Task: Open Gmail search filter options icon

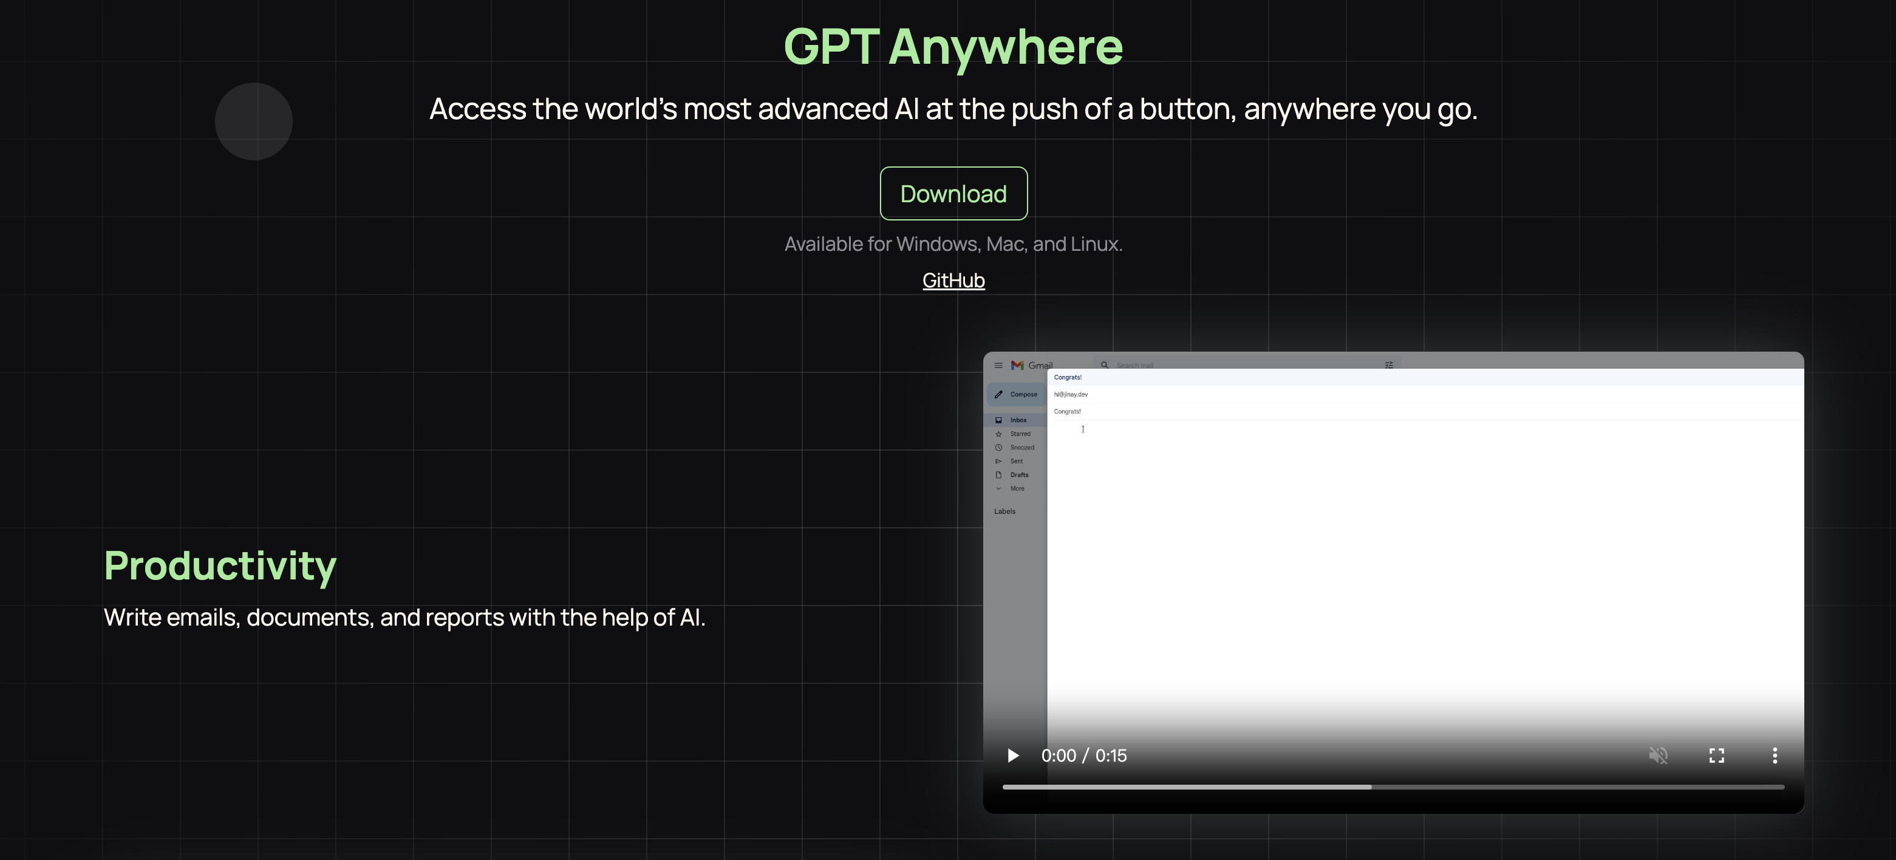Action: tap(1388, 365)
